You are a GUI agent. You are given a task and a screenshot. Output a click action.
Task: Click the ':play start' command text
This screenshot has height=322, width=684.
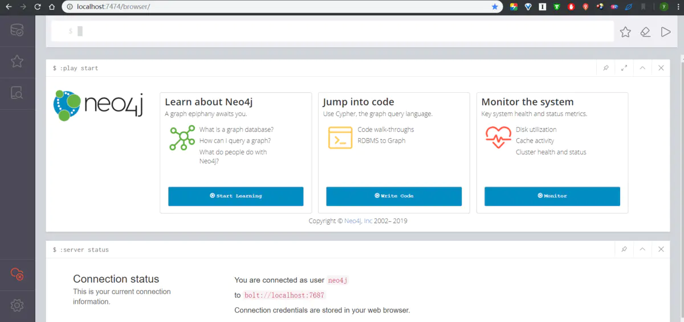(79, 68)
